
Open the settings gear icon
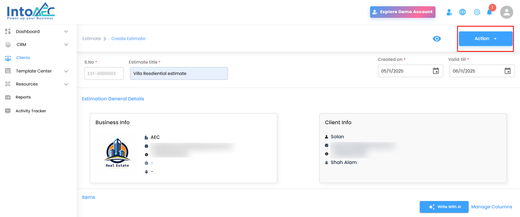477,12
